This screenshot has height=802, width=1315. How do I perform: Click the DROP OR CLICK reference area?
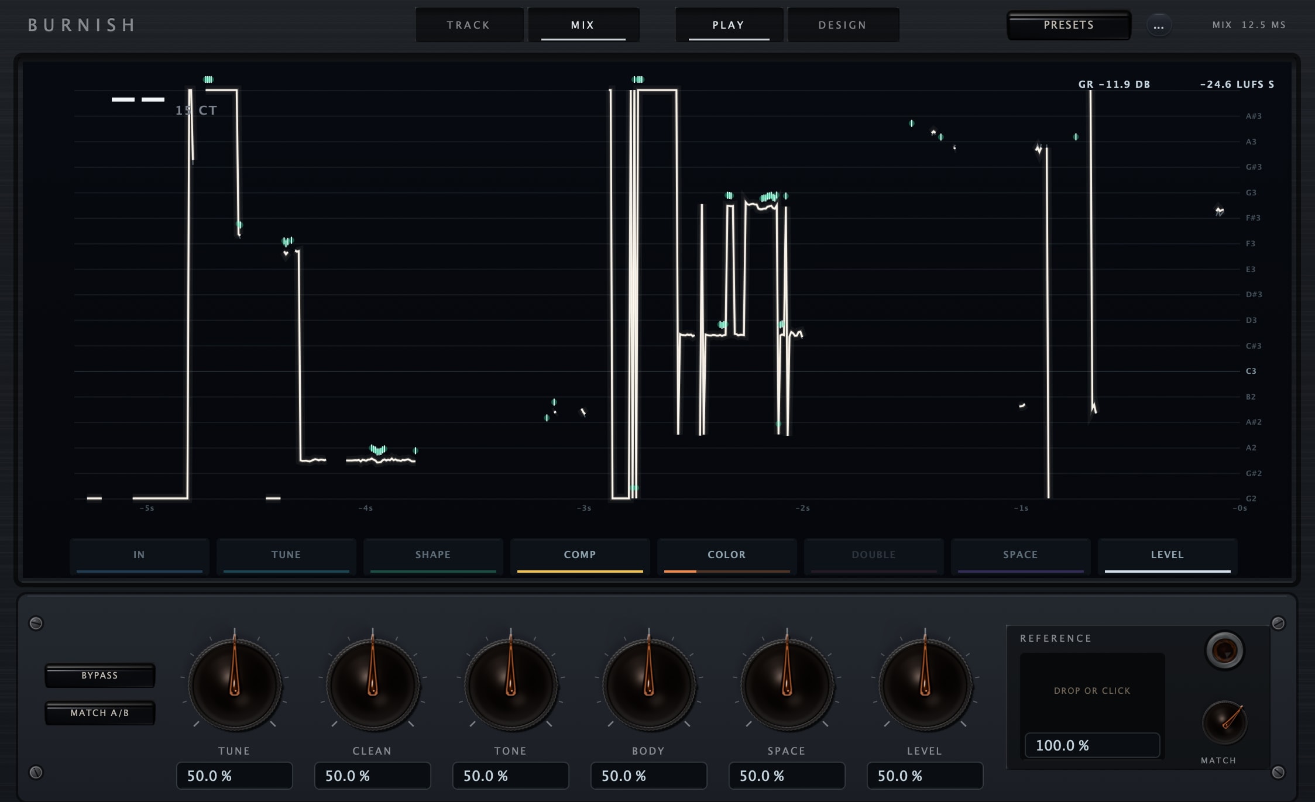pos(1092,691)
